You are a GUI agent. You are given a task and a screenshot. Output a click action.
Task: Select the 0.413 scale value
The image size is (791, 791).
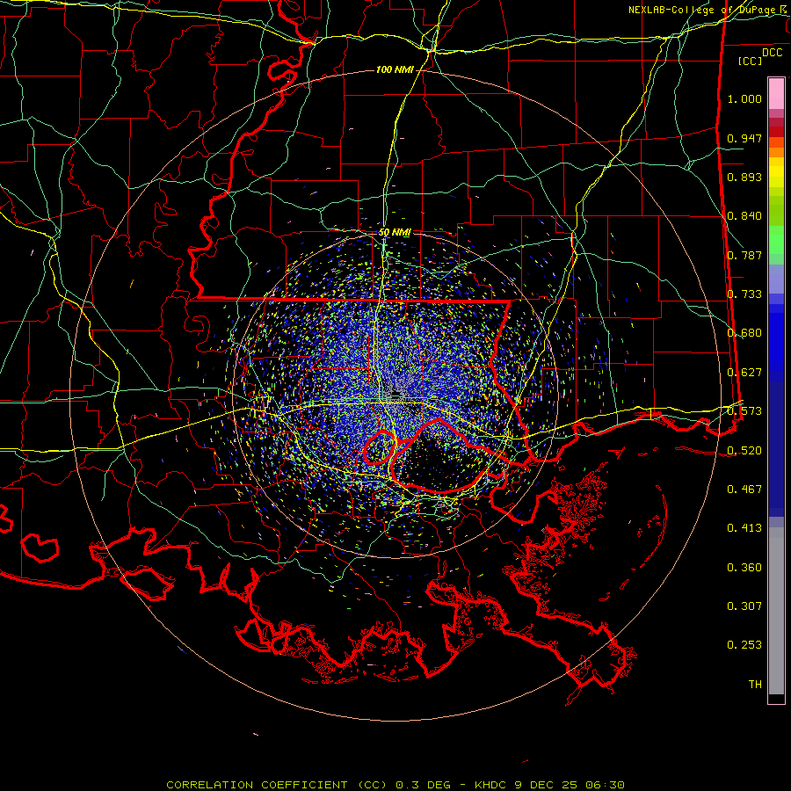pos(744,528)
